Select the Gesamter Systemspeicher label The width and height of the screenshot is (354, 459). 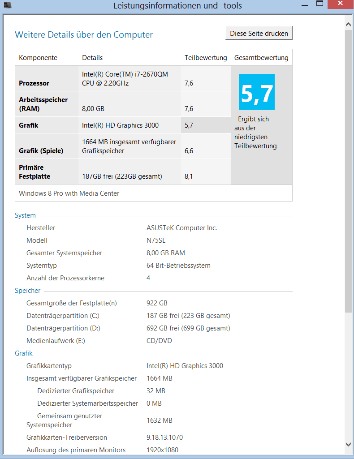[64, 253]
